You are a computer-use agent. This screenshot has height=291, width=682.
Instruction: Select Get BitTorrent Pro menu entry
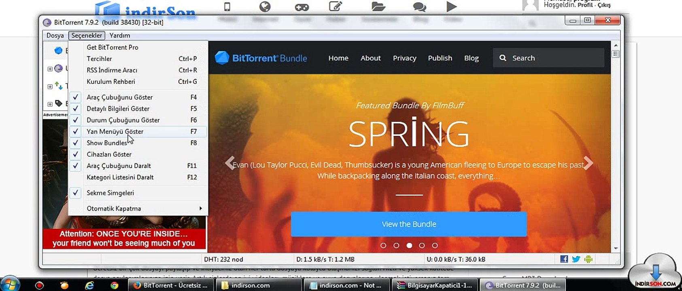tap(138, 47)
